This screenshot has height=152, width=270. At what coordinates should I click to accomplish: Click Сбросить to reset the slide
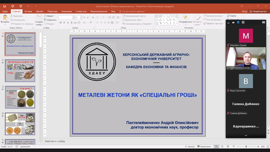pyautogui.click(x=50, y=20)
